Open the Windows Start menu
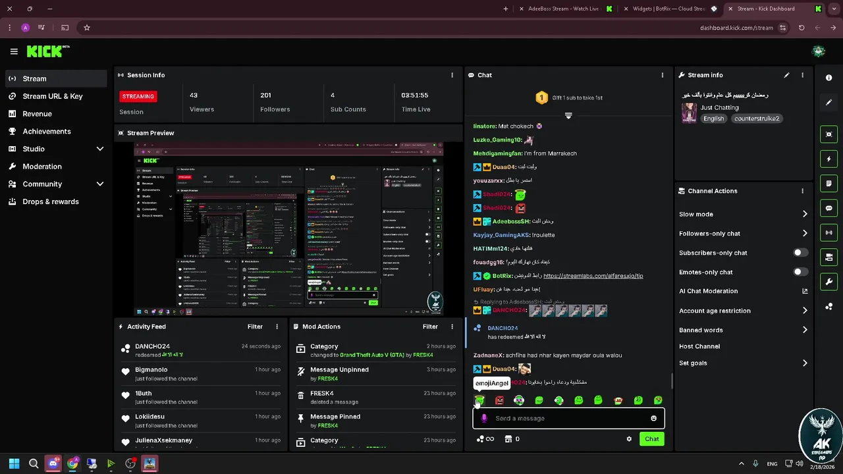843x474 pixels. pos(14,463)
